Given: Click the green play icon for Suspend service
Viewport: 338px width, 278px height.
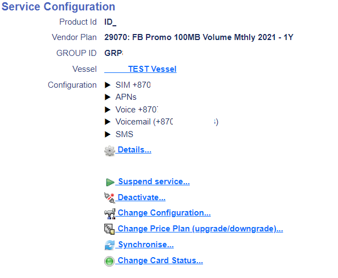Looking at the screenshot, I should [110, 182].
